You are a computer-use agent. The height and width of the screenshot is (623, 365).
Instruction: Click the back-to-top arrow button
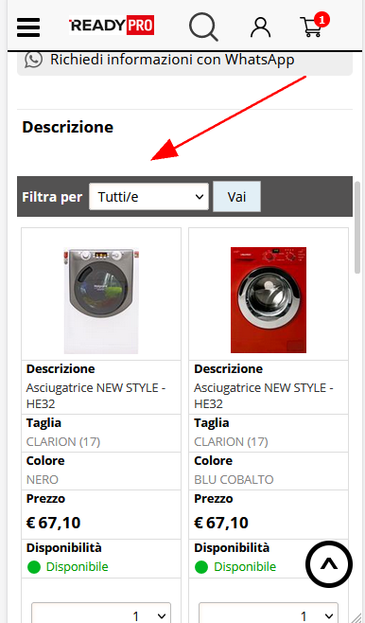click(329, 564)
